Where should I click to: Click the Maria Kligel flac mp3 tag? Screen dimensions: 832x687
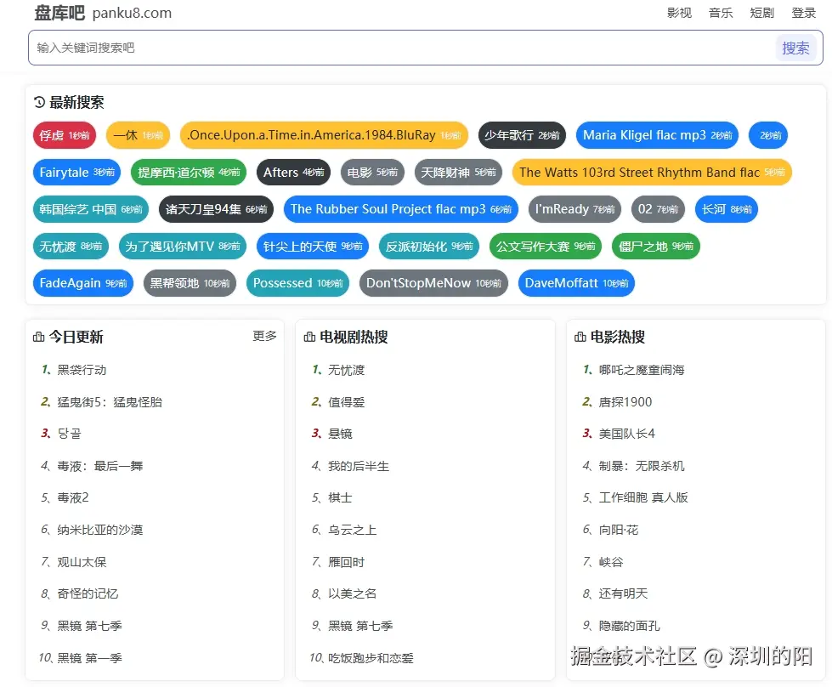656,135
